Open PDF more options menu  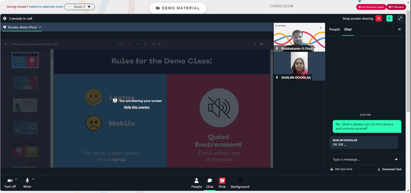pos(268,44)
